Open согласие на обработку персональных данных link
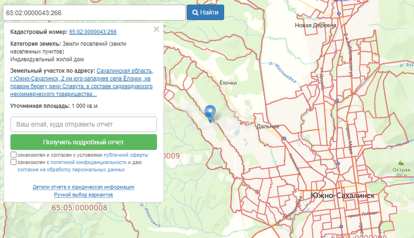414x238 pixels. [x=71, y=169]
